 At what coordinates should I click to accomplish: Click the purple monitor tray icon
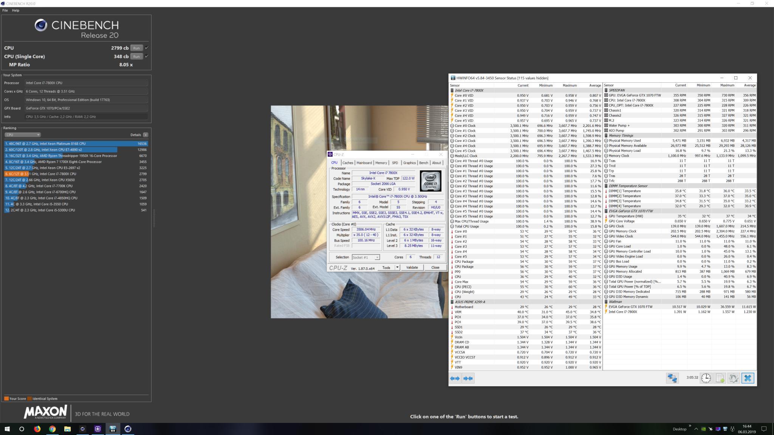(718, 429)
